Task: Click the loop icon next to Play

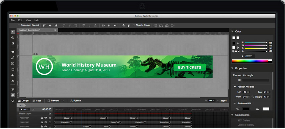Action: click(33, 109)
